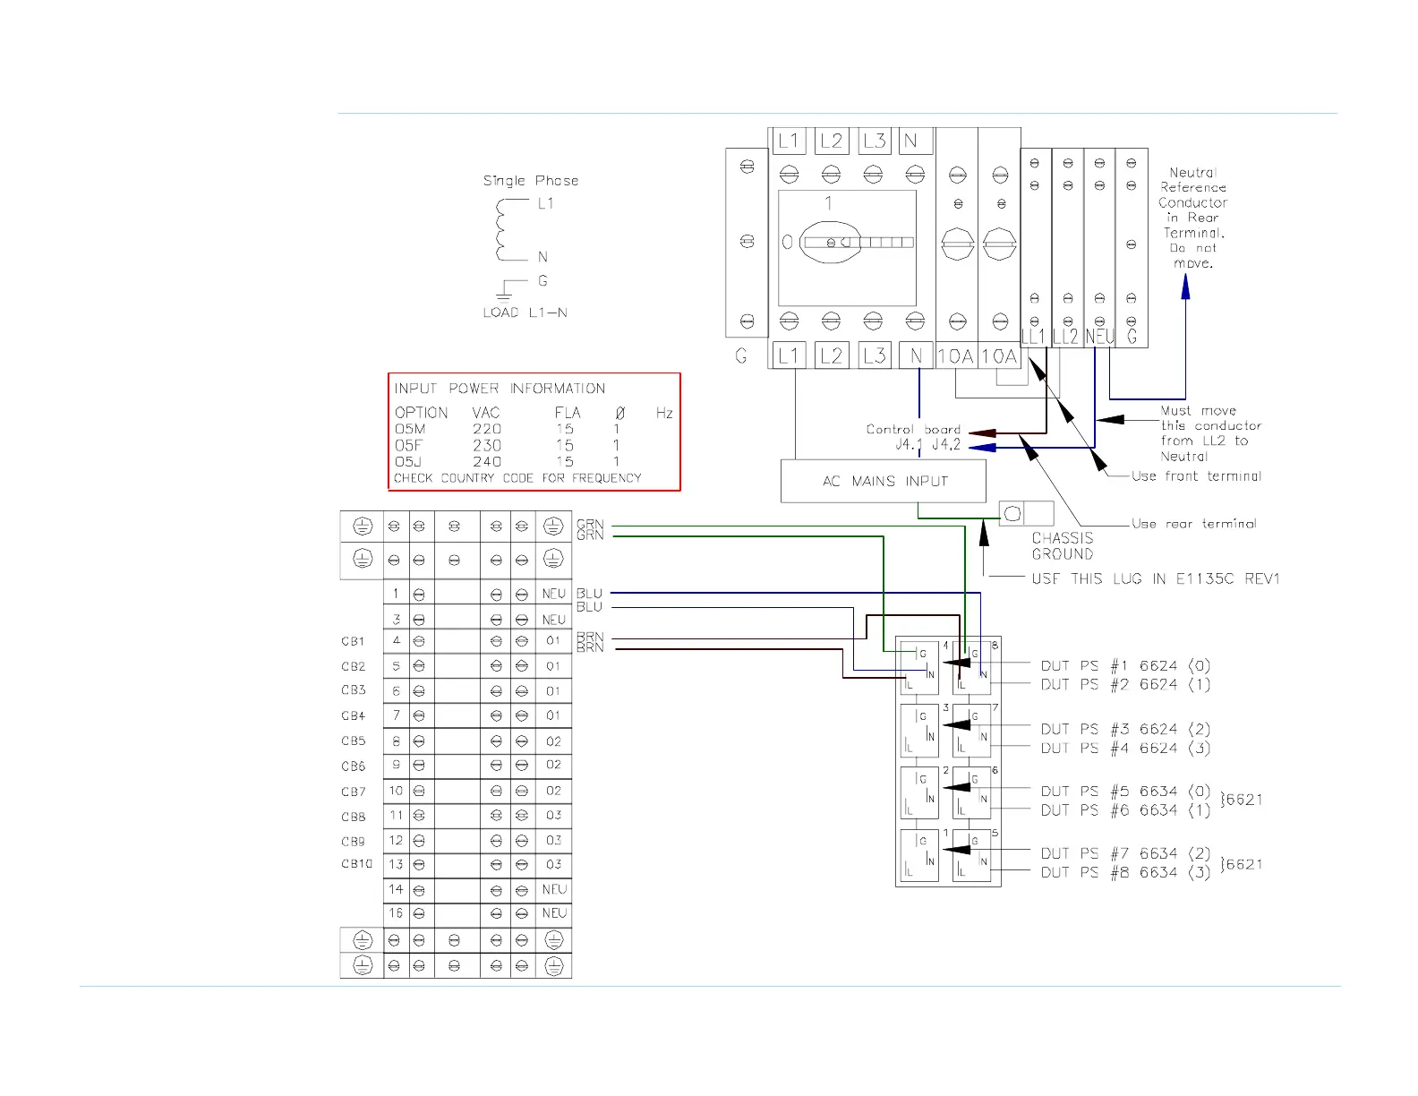
Task: Select "DUT PS #7 6634 (2)" label
Action: click(1125, 853)
